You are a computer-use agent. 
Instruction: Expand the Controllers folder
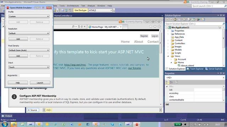[168, 43]
